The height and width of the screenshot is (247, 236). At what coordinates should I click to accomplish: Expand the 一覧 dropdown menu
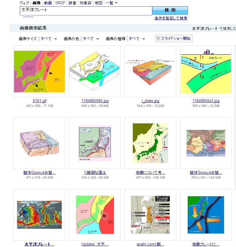pyautogui.click(x=112, y=3)
